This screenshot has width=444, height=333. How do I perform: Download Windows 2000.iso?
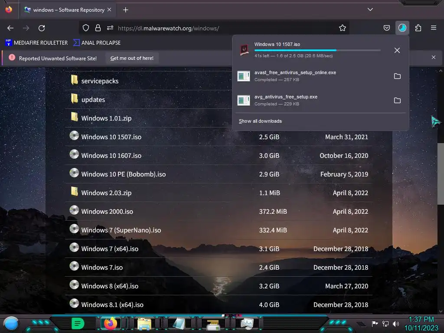coord(107,212)
